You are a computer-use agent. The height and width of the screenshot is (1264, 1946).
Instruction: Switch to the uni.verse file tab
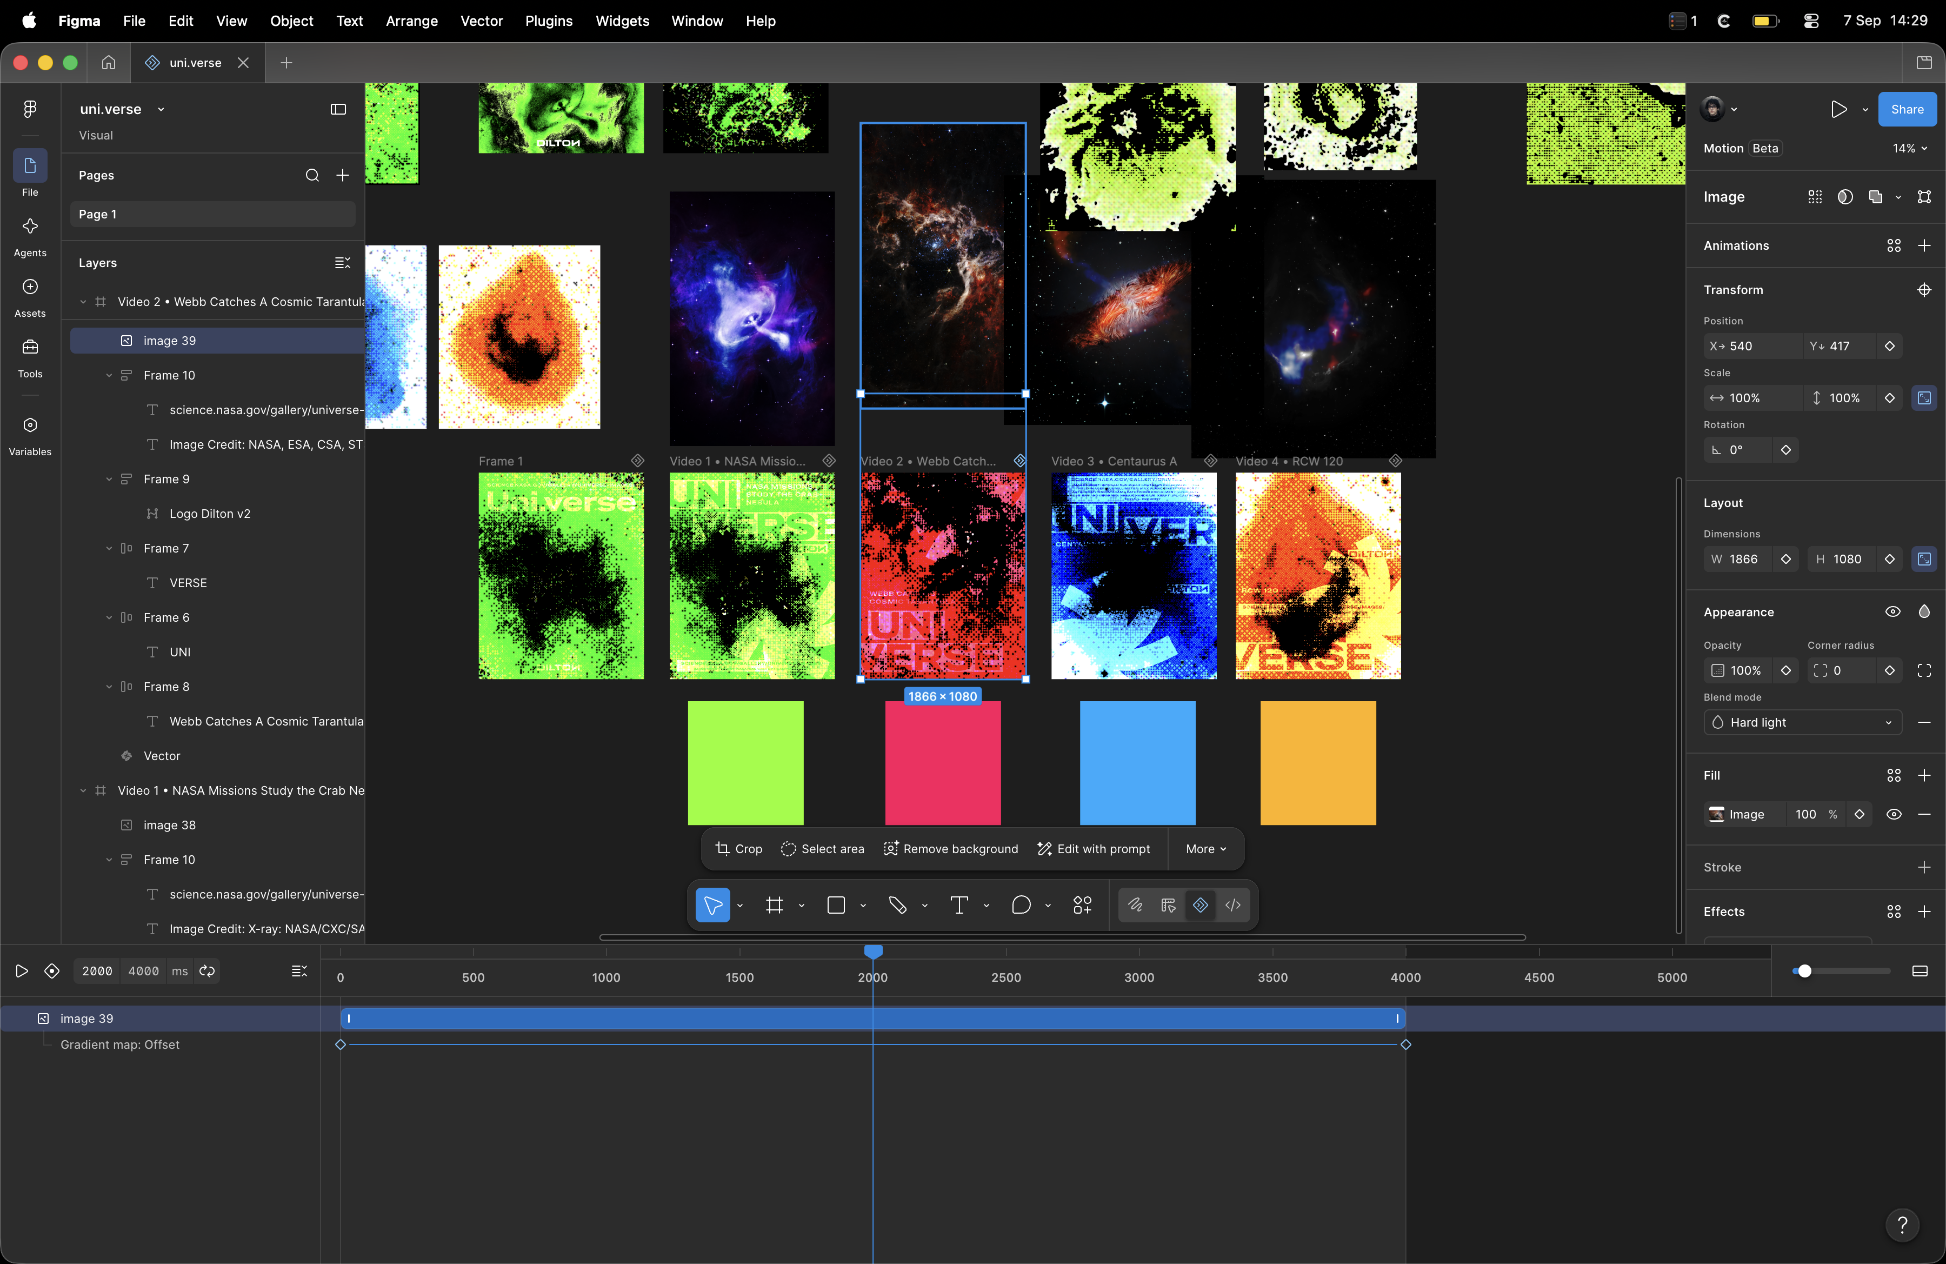point(196,63)
